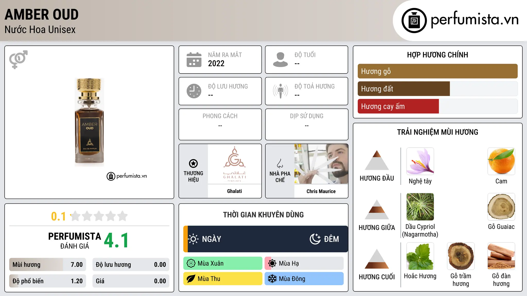Image resolution: width=527 pixels, height=296 pixels.
Task: Click the perfumista.vn bottle logo icon
Action: 414,21
